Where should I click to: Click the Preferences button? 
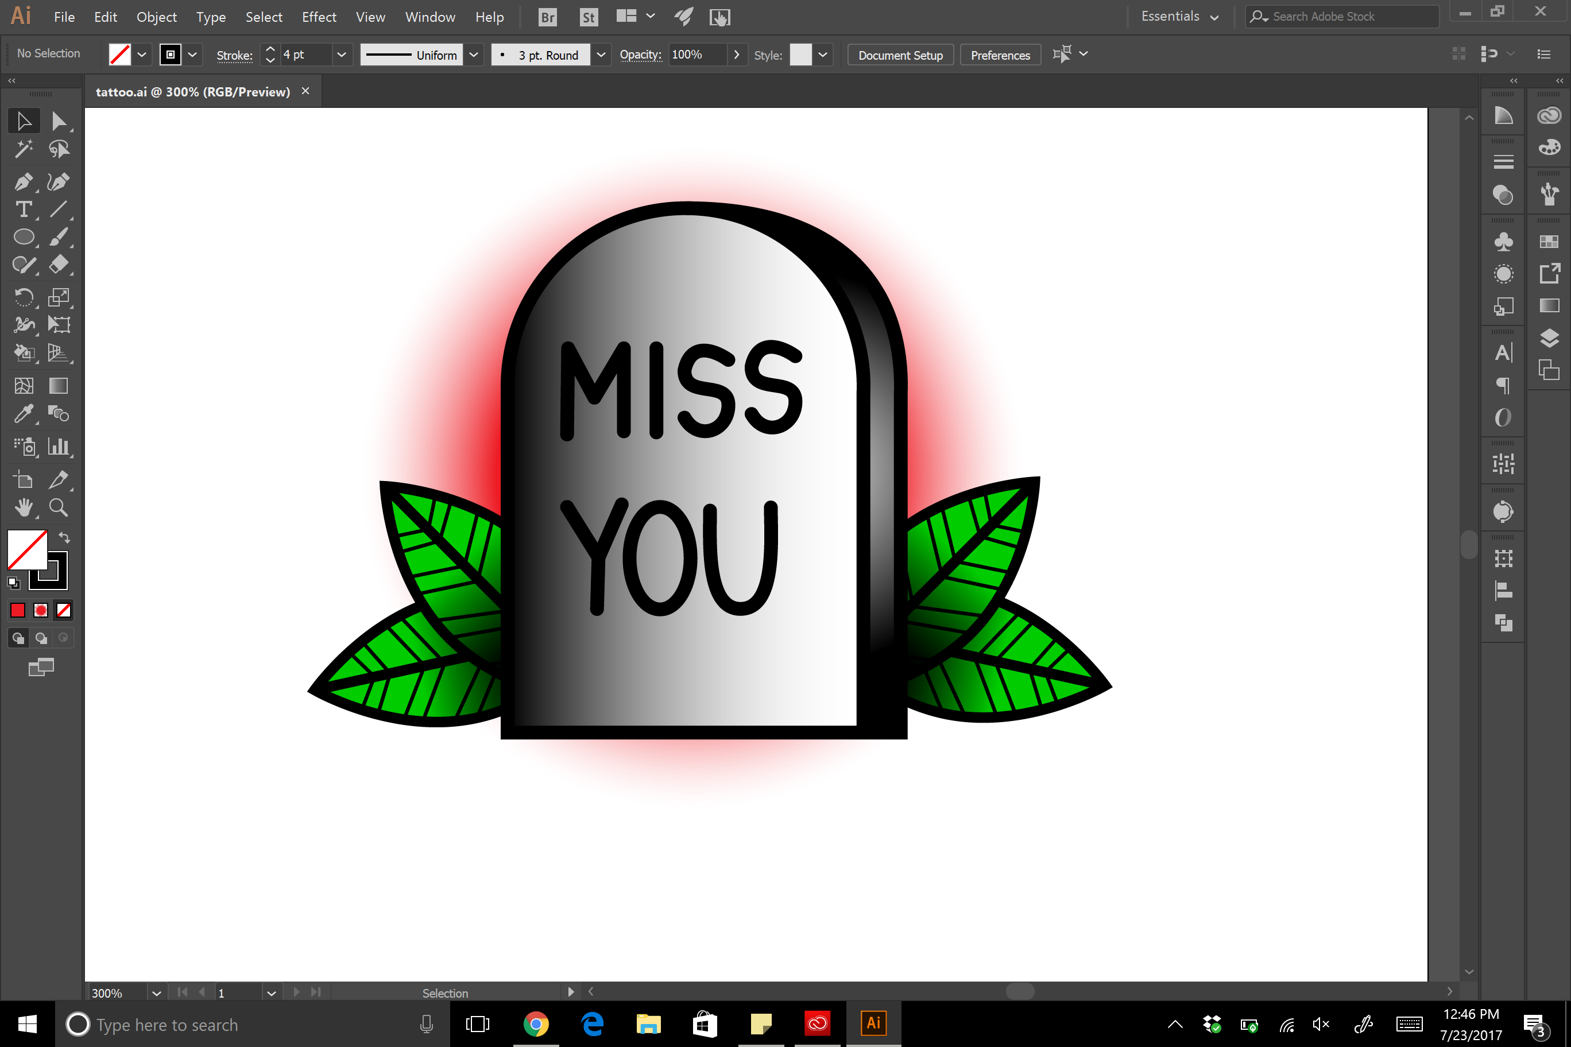(1000, 55)
